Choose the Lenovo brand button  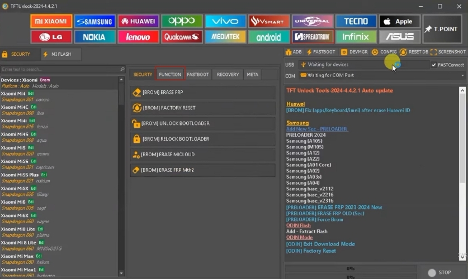[138, 37]
